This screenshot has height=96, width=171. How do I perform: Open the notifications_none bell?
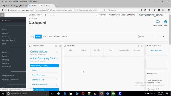(x=151, y=15)
